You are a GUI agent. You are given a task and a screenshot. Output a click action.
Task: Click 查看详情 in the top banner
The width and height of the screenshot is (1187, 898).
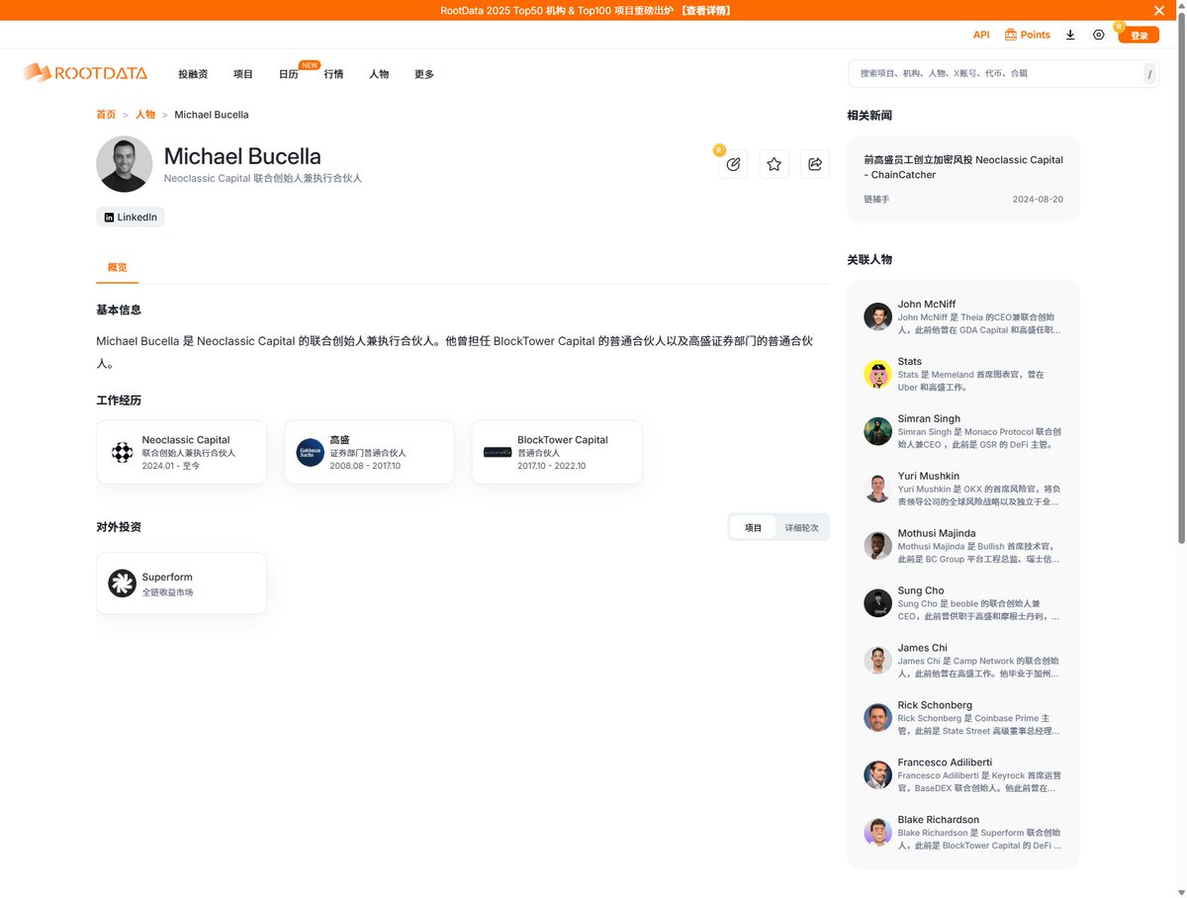706,10
